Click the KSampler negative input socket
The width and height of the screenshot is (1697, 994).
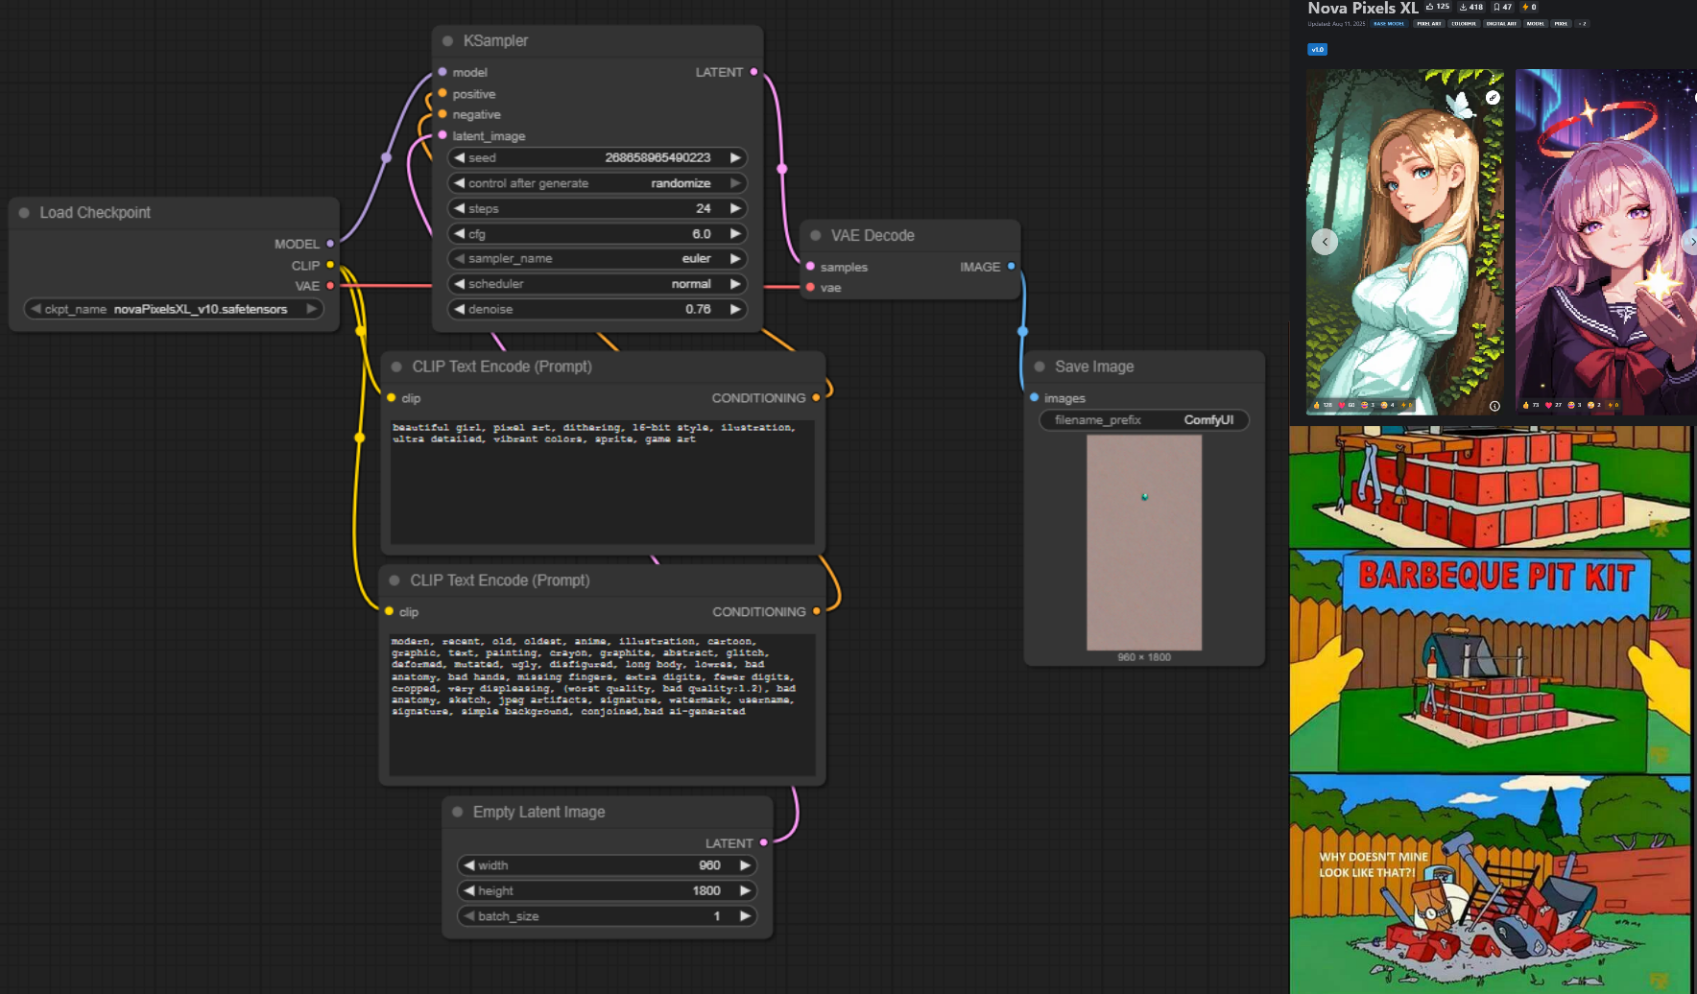[x=442, y=114]
